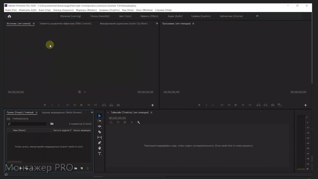This screenshot has width=318, height=179.
Task: Add marker in Source monitor
Action: [45, 105]
